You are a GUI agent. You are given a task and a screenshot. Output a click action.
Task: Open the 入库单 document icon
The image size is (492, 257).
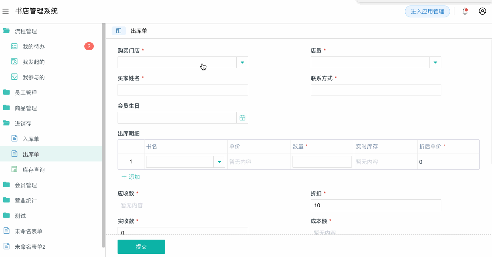tap(13, 139)
